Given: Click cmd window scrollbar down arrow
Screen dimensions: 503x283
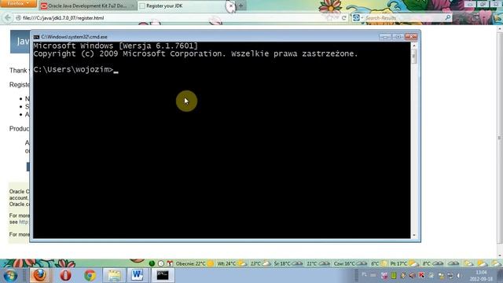Looking at the screenshot, I should (414, 235).
